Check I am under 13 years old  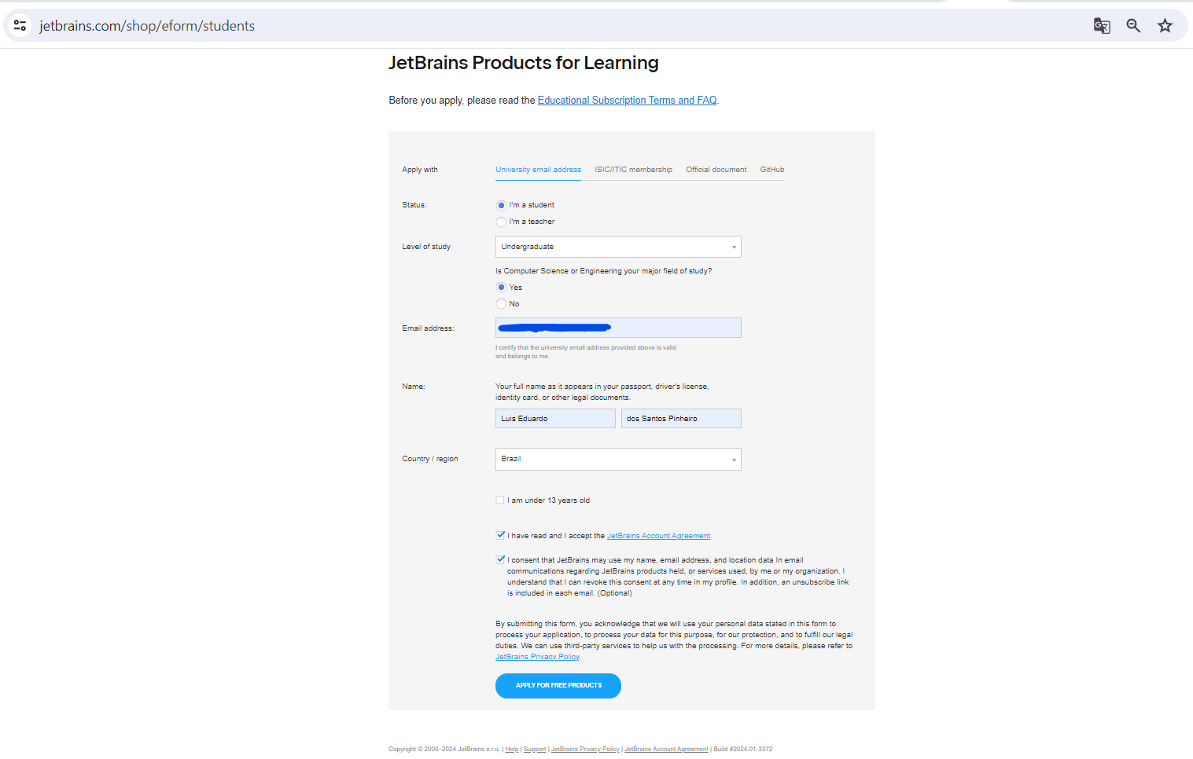[500, 500]
